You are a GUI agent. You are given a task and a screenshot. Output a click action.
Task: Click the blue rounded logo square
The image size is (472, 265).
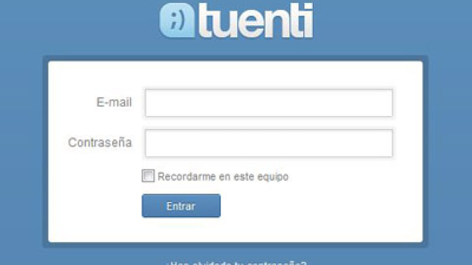coord(177,20)
